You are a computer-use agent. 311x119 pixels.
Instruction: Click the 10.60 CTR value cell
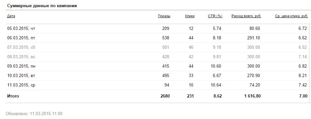[216, 66]
